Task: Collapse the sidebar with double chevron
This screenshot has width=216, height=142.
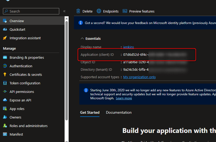Action: pos(64,11)
